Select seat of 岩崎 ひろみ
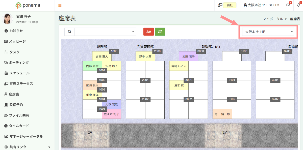 (179, 66)
